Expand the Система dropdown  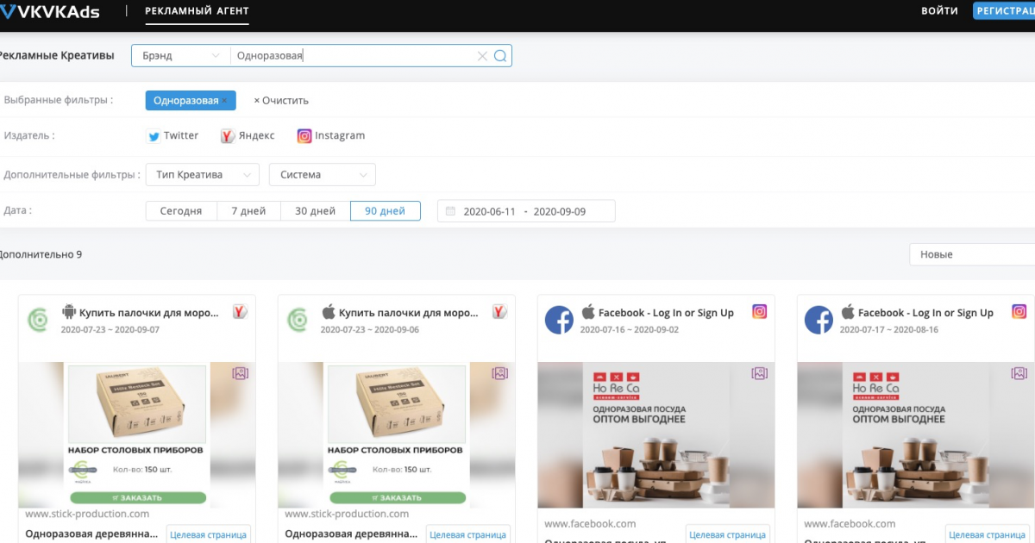point(323,175)
